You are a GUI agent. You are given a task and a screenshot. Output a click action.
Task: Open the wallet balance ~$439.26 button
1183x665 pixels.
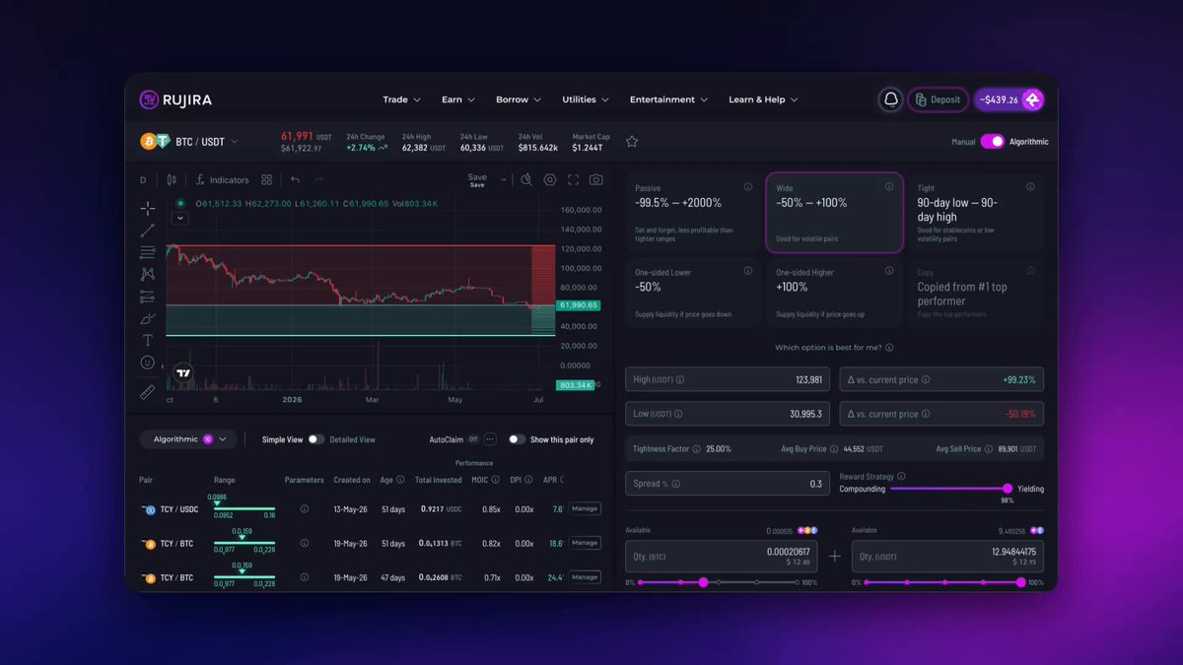coord(1009,100)
